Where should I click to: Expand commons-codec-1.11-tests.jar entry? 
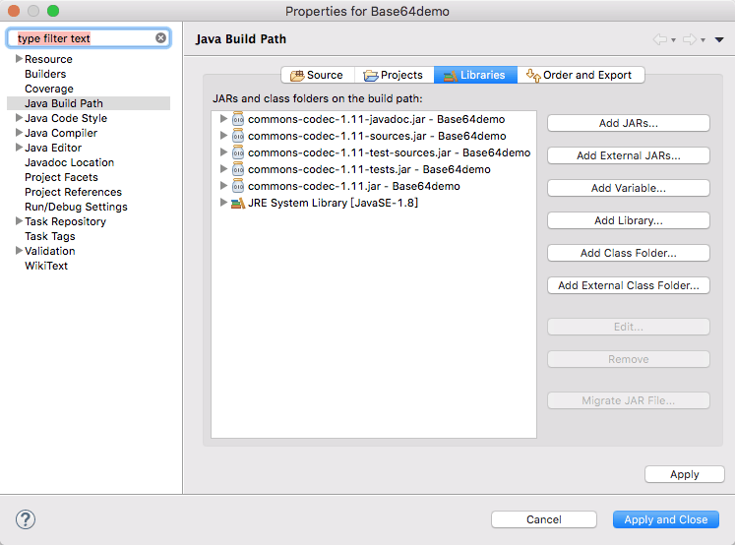(x=223, y=168)
